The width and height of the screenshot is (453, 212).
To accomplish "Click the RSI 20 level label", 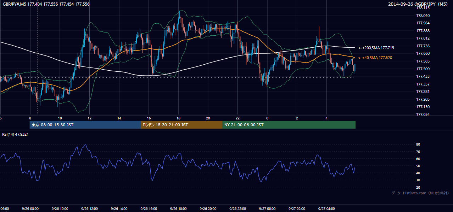I will pos(418,187).
